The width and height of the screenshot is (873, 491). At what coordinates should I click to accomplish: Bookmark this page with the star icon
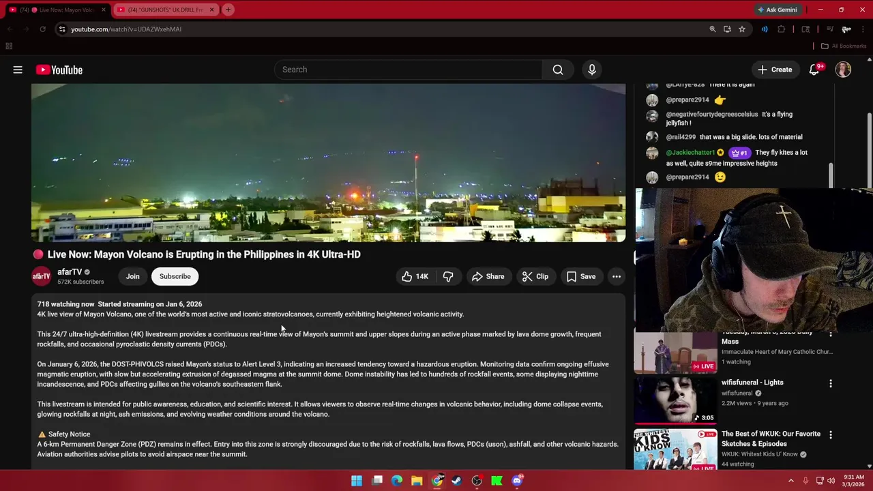[742, 29]
